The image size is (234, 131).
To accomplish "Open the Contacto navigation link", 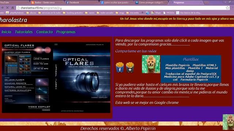I will 45,32.
